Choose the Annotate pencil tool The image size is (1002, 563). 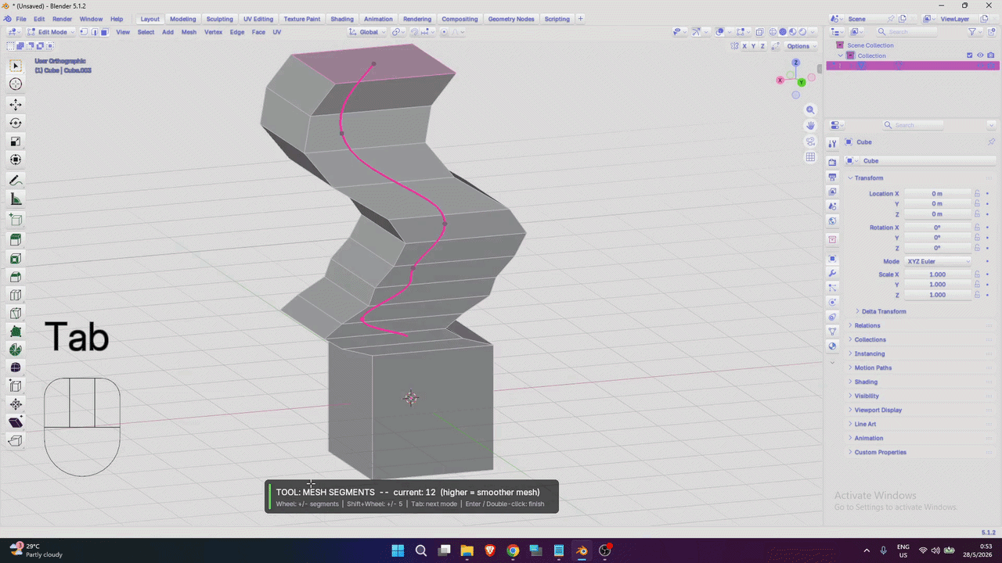click(16, 180)
